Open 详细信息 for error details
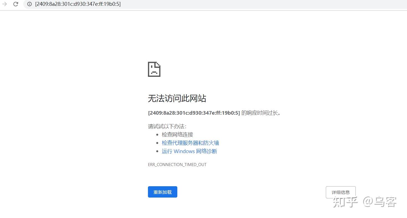 pos(341,192)
